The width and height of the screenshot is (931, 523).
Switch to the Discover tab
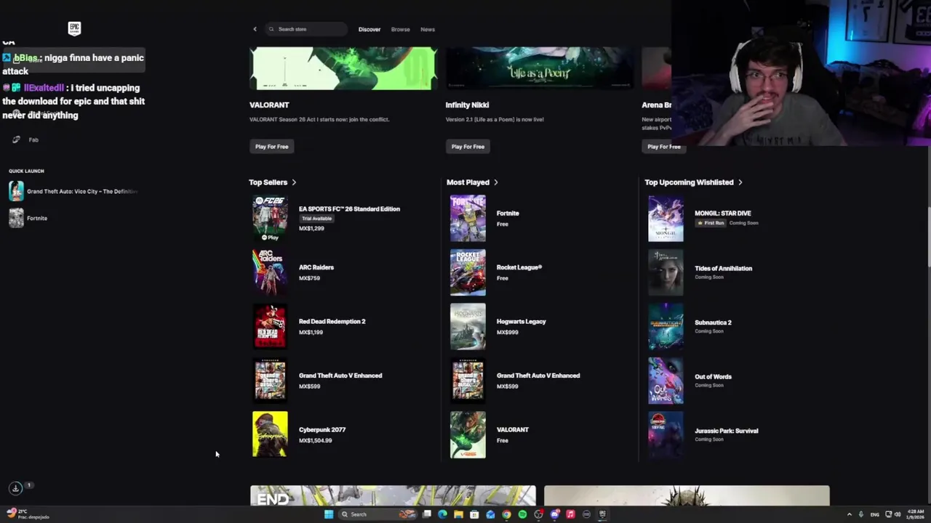(369, 29)
